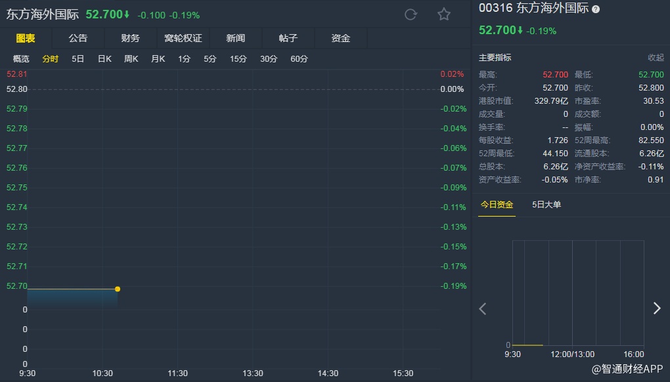This screenshot has height=382, width=670.
Task: Show the 5日大单 tab
Action: pos(547,205)
